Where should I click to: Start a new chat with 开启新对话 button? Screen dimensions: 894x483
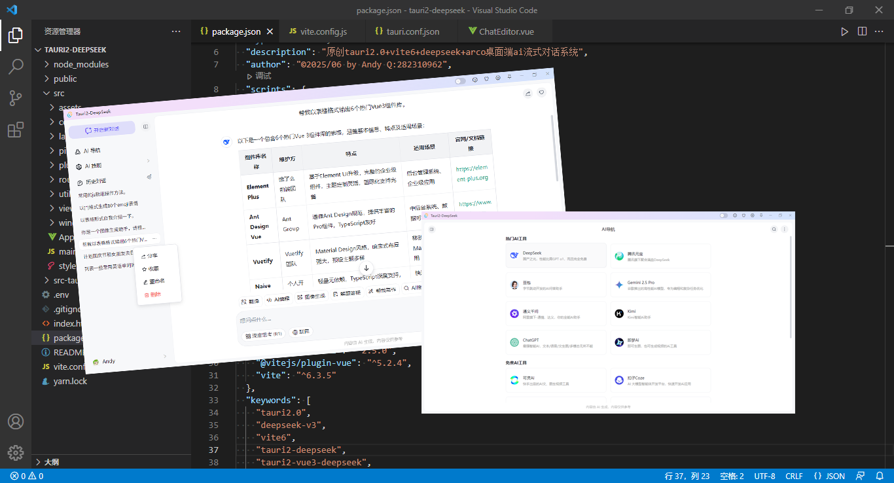(101, 130)
